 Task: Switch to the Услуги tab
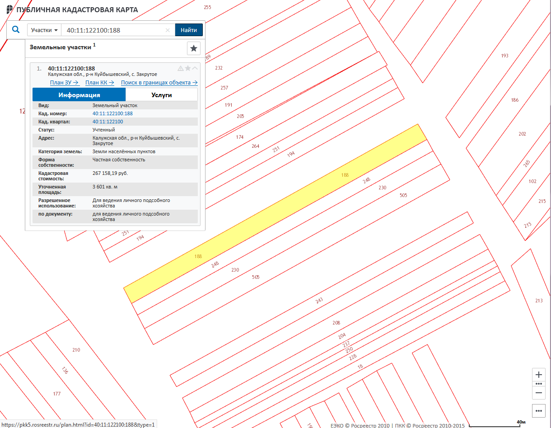tap(161, 95)
